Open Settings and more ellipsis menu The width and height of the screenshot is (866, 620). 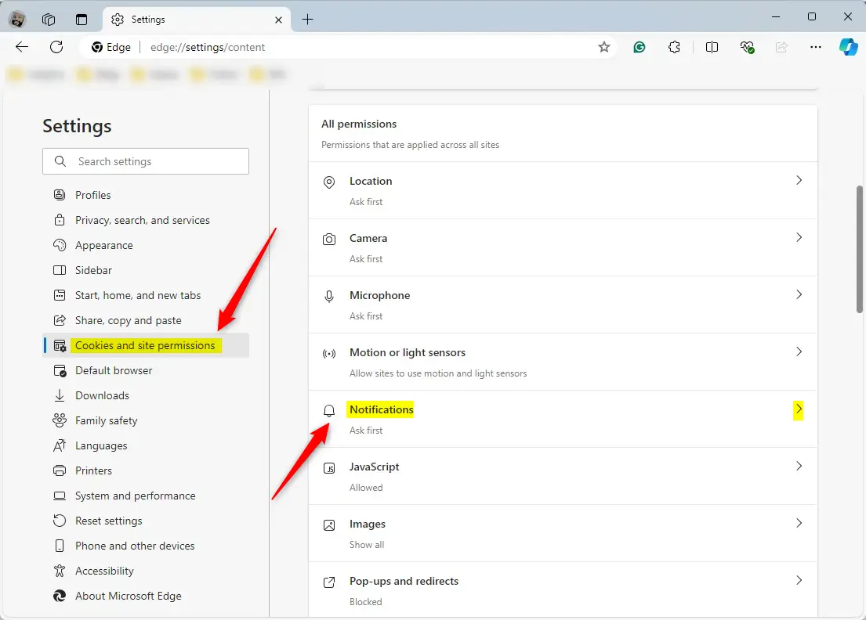[x=816, y=47]
